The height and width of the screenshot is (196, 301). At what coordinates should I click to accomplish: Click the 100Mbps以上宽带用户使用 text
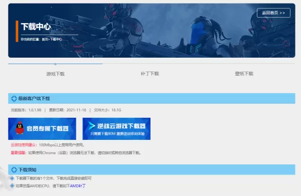pos(61,145)
